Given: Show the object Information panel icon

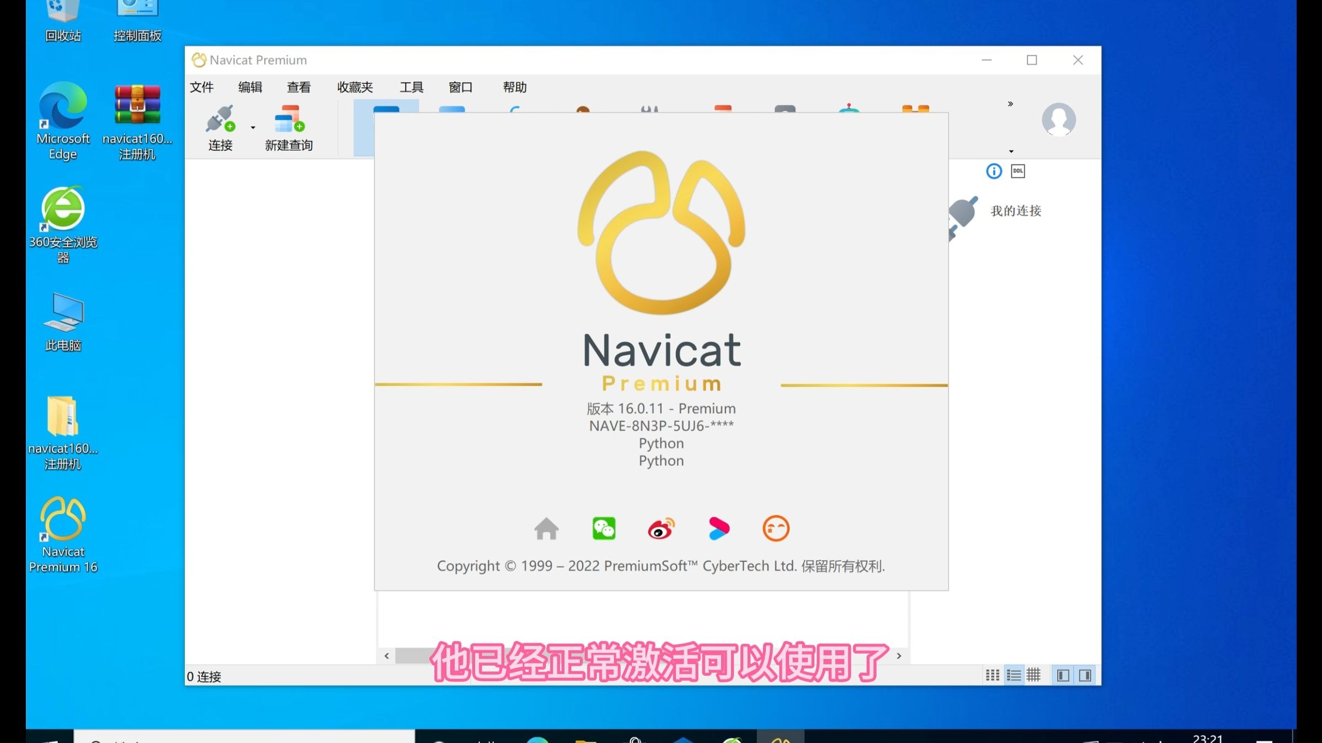Looking at the screenshot, I should (994, 171).
